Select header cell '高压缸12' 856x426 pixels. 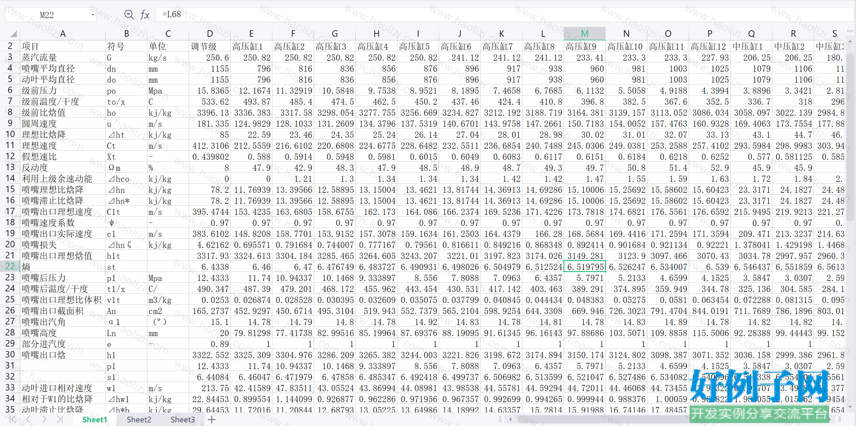(710, 46)
